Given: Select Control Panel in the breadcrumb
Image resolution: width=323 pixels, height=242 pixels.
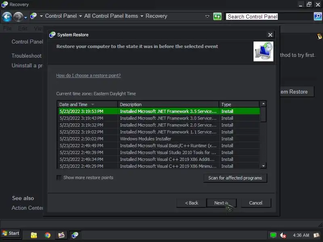Looking at the screenshot, I should pos(61,16).
